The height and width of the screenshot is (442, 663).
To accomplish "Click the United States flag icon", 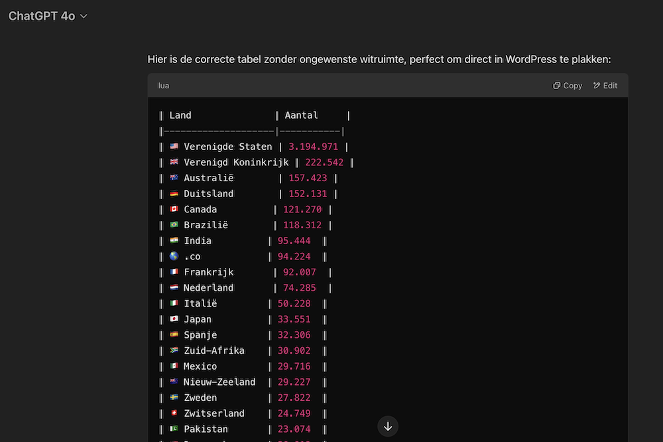I will [x=174, y=147].
